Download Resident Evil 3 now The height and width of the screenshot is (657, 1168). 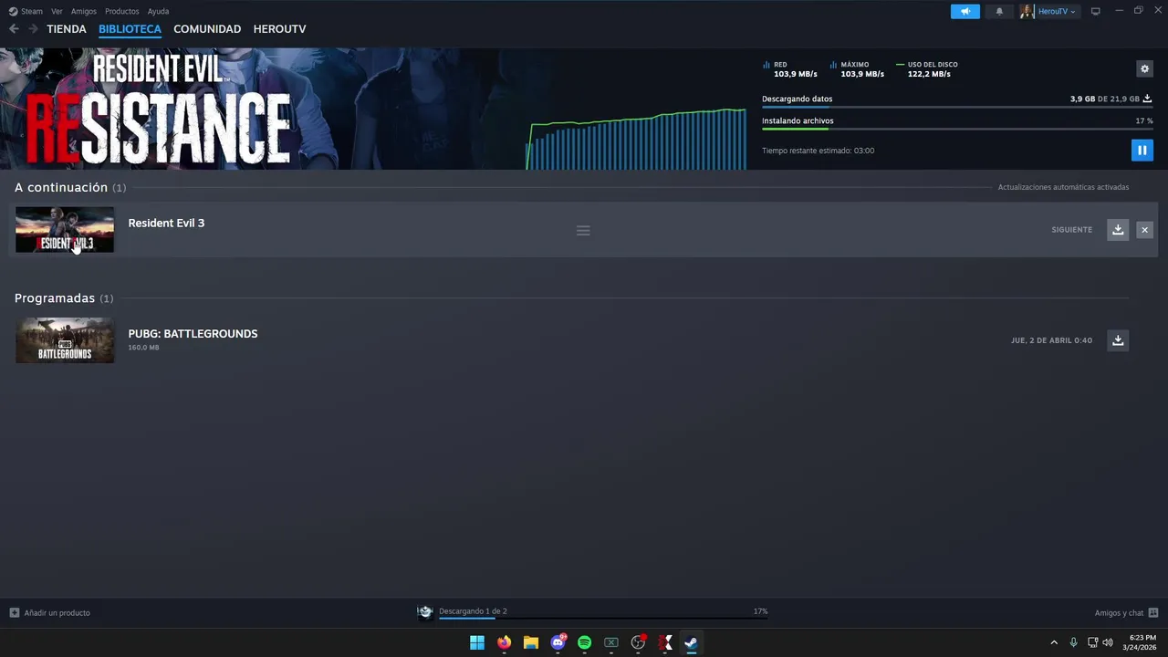coord(1118,230)
